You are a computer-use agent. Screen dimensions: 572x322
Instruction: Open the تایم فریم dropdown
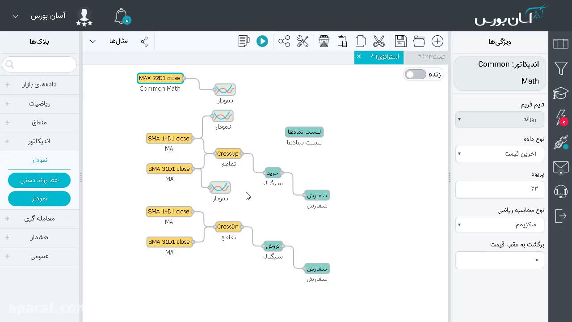pyautogui.click(x=500, y=119)
